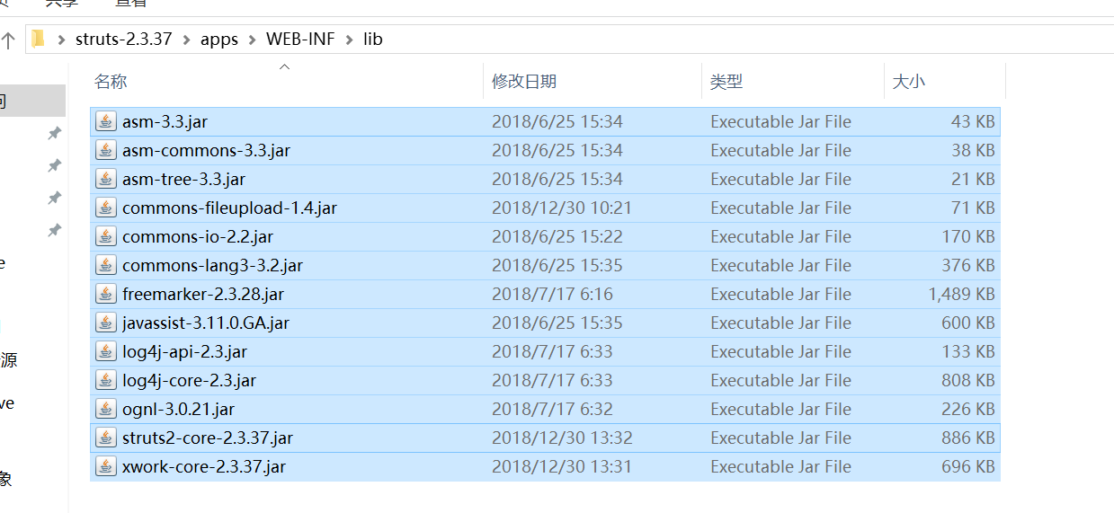
Task: Click the folder icon in address bar
Action: coord(38,39)
